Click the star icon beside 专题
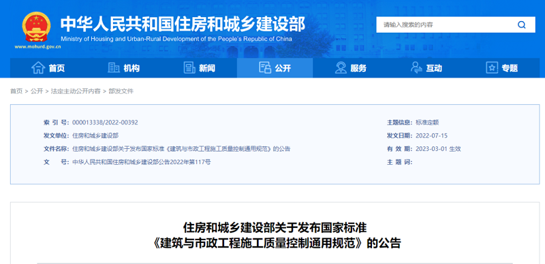The image size is (545, 264). (x=492, y=68)
